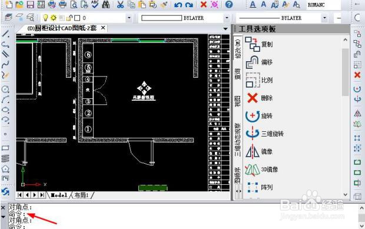The image size is (365, 229).
Task: Open Print Preview icon
Action: [74, 5]
